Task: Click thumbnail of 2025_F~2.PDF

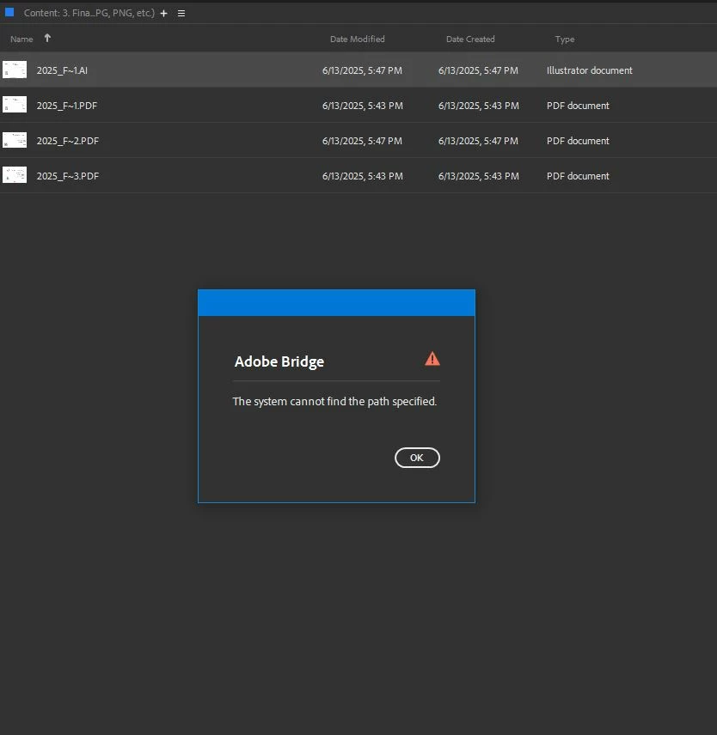Action: click(x=15, y=140)
